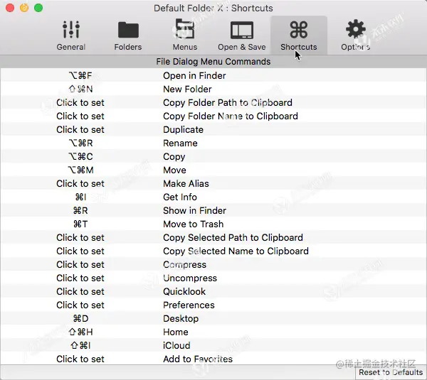
Task: Set shortcut for Quicklook command
Action: (x=80, y=292)
